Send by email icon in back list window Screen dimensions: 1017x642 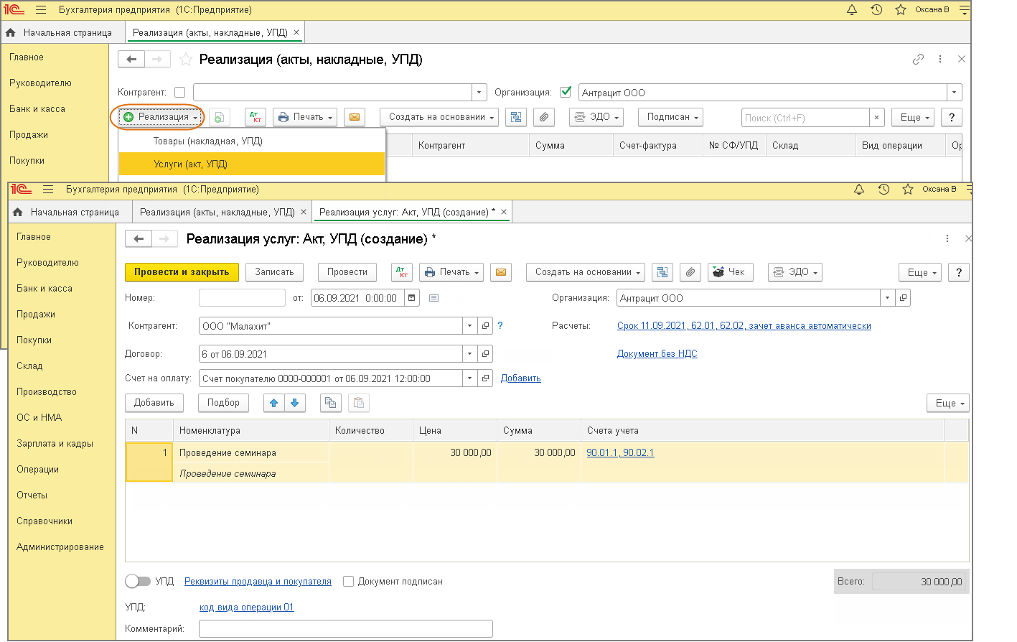[355, 117]
